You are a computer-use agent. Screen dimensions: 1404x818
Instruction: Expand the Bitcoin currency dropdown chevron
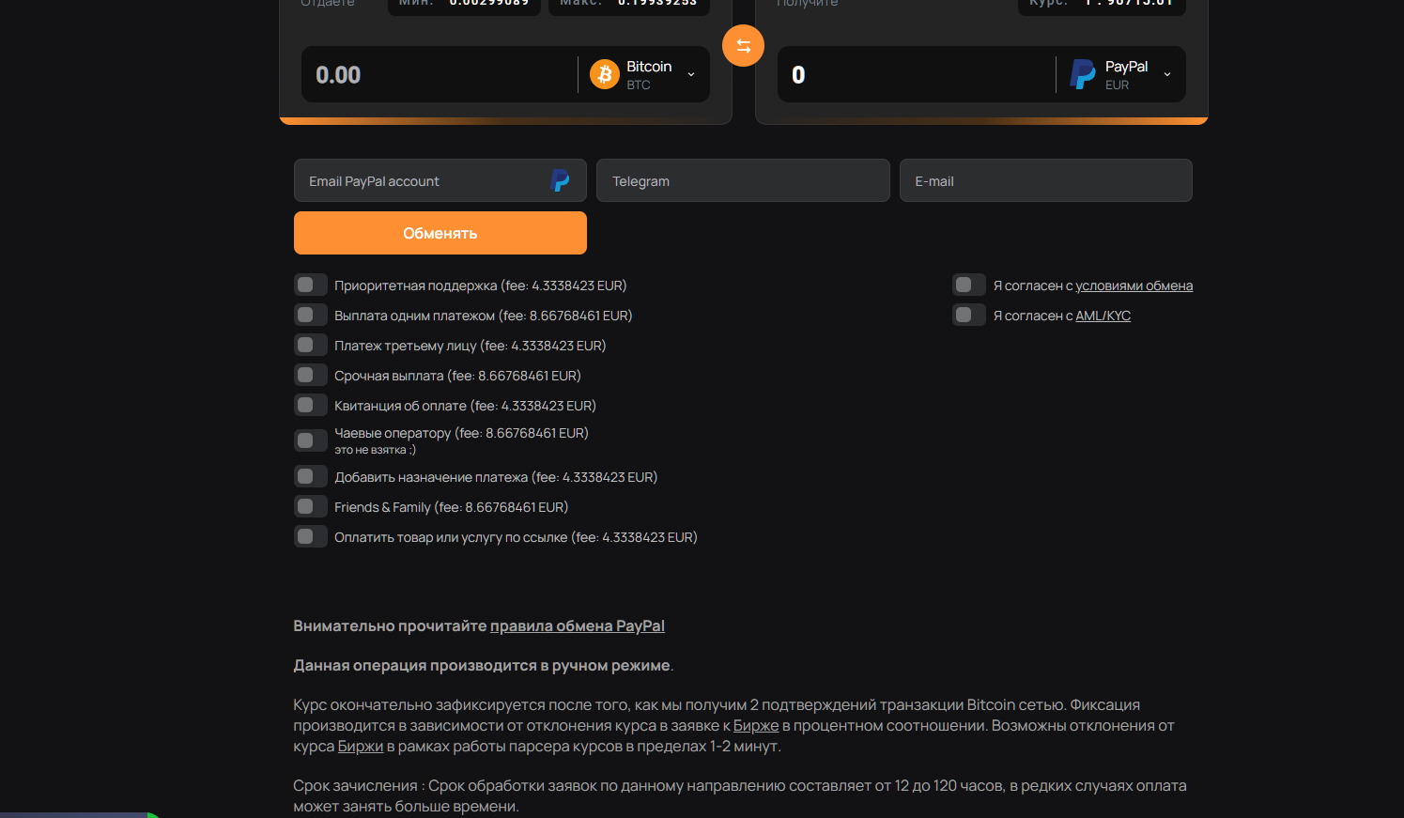coord(691,74)
